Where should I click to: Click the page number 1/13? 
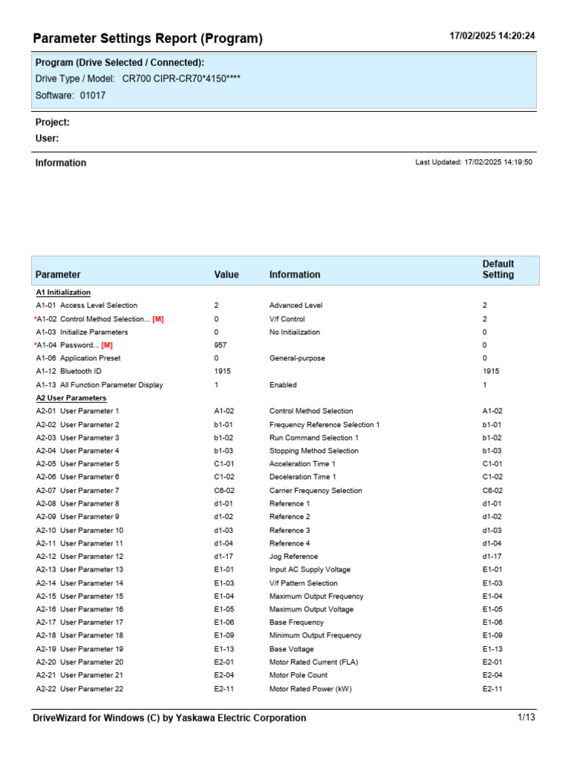[527, 717]
